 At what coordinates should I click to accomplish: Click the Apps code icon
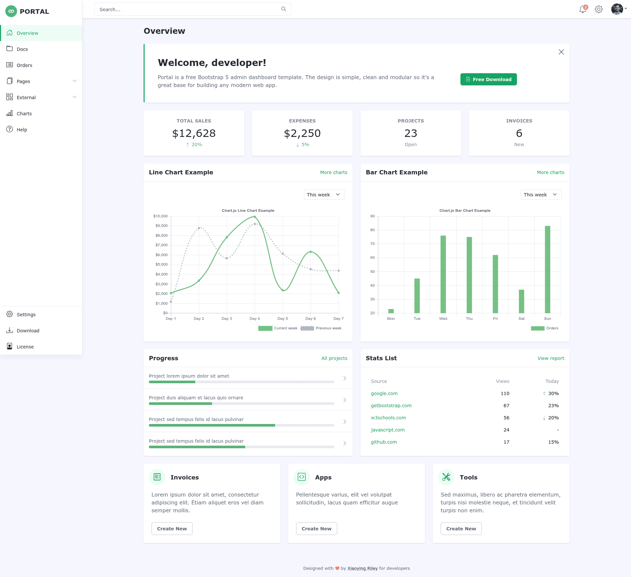[x=302, y=477]
